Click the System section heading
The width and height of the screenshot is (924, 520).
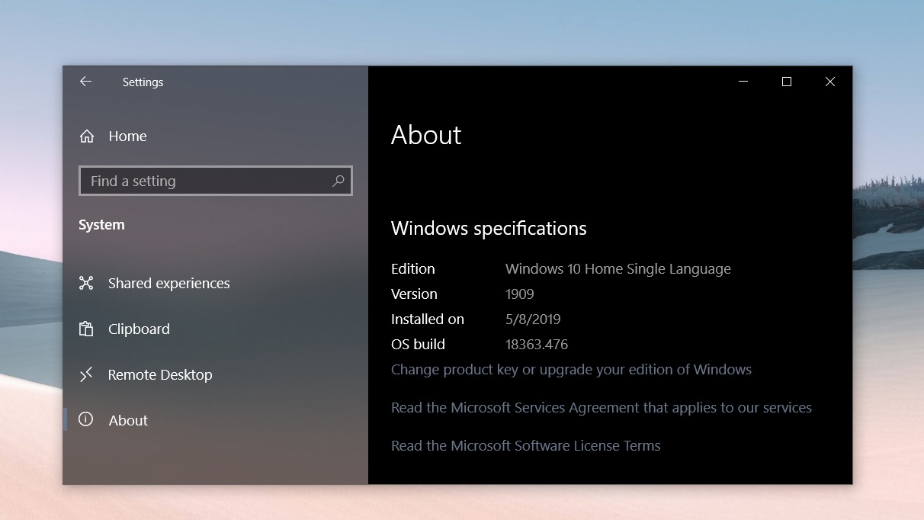point(101,225)
